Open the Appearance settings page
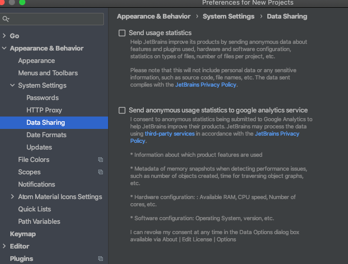The width and height of the screenshot is (348, 264). tap(36, 61)
